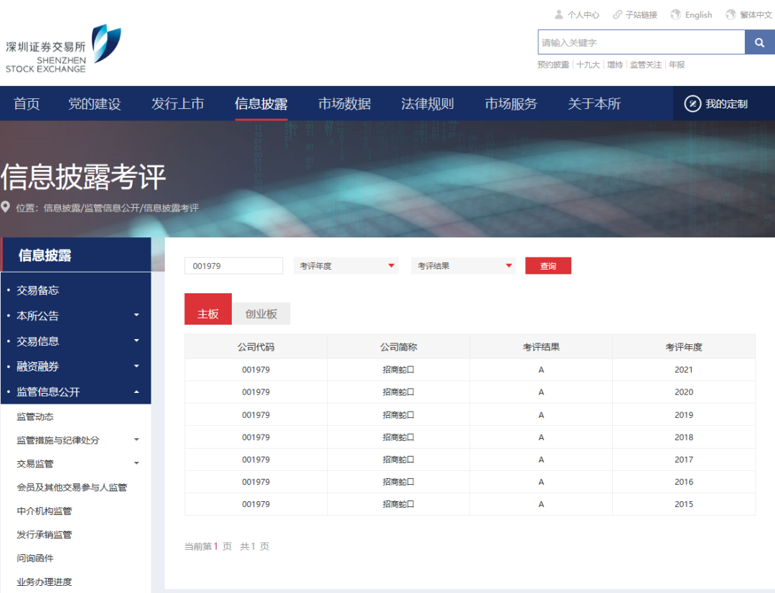
Task: Click the 信息披露 sidebar header
Action: click(77, 255)
